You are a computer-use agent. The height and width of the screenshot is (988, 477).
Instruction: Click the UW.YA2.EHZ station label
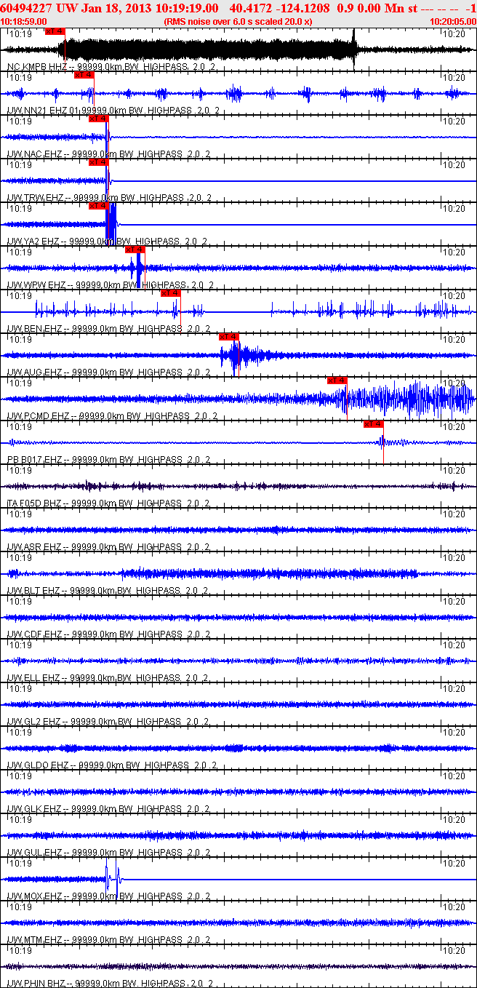pyautogui.click(x=109, y=242)
